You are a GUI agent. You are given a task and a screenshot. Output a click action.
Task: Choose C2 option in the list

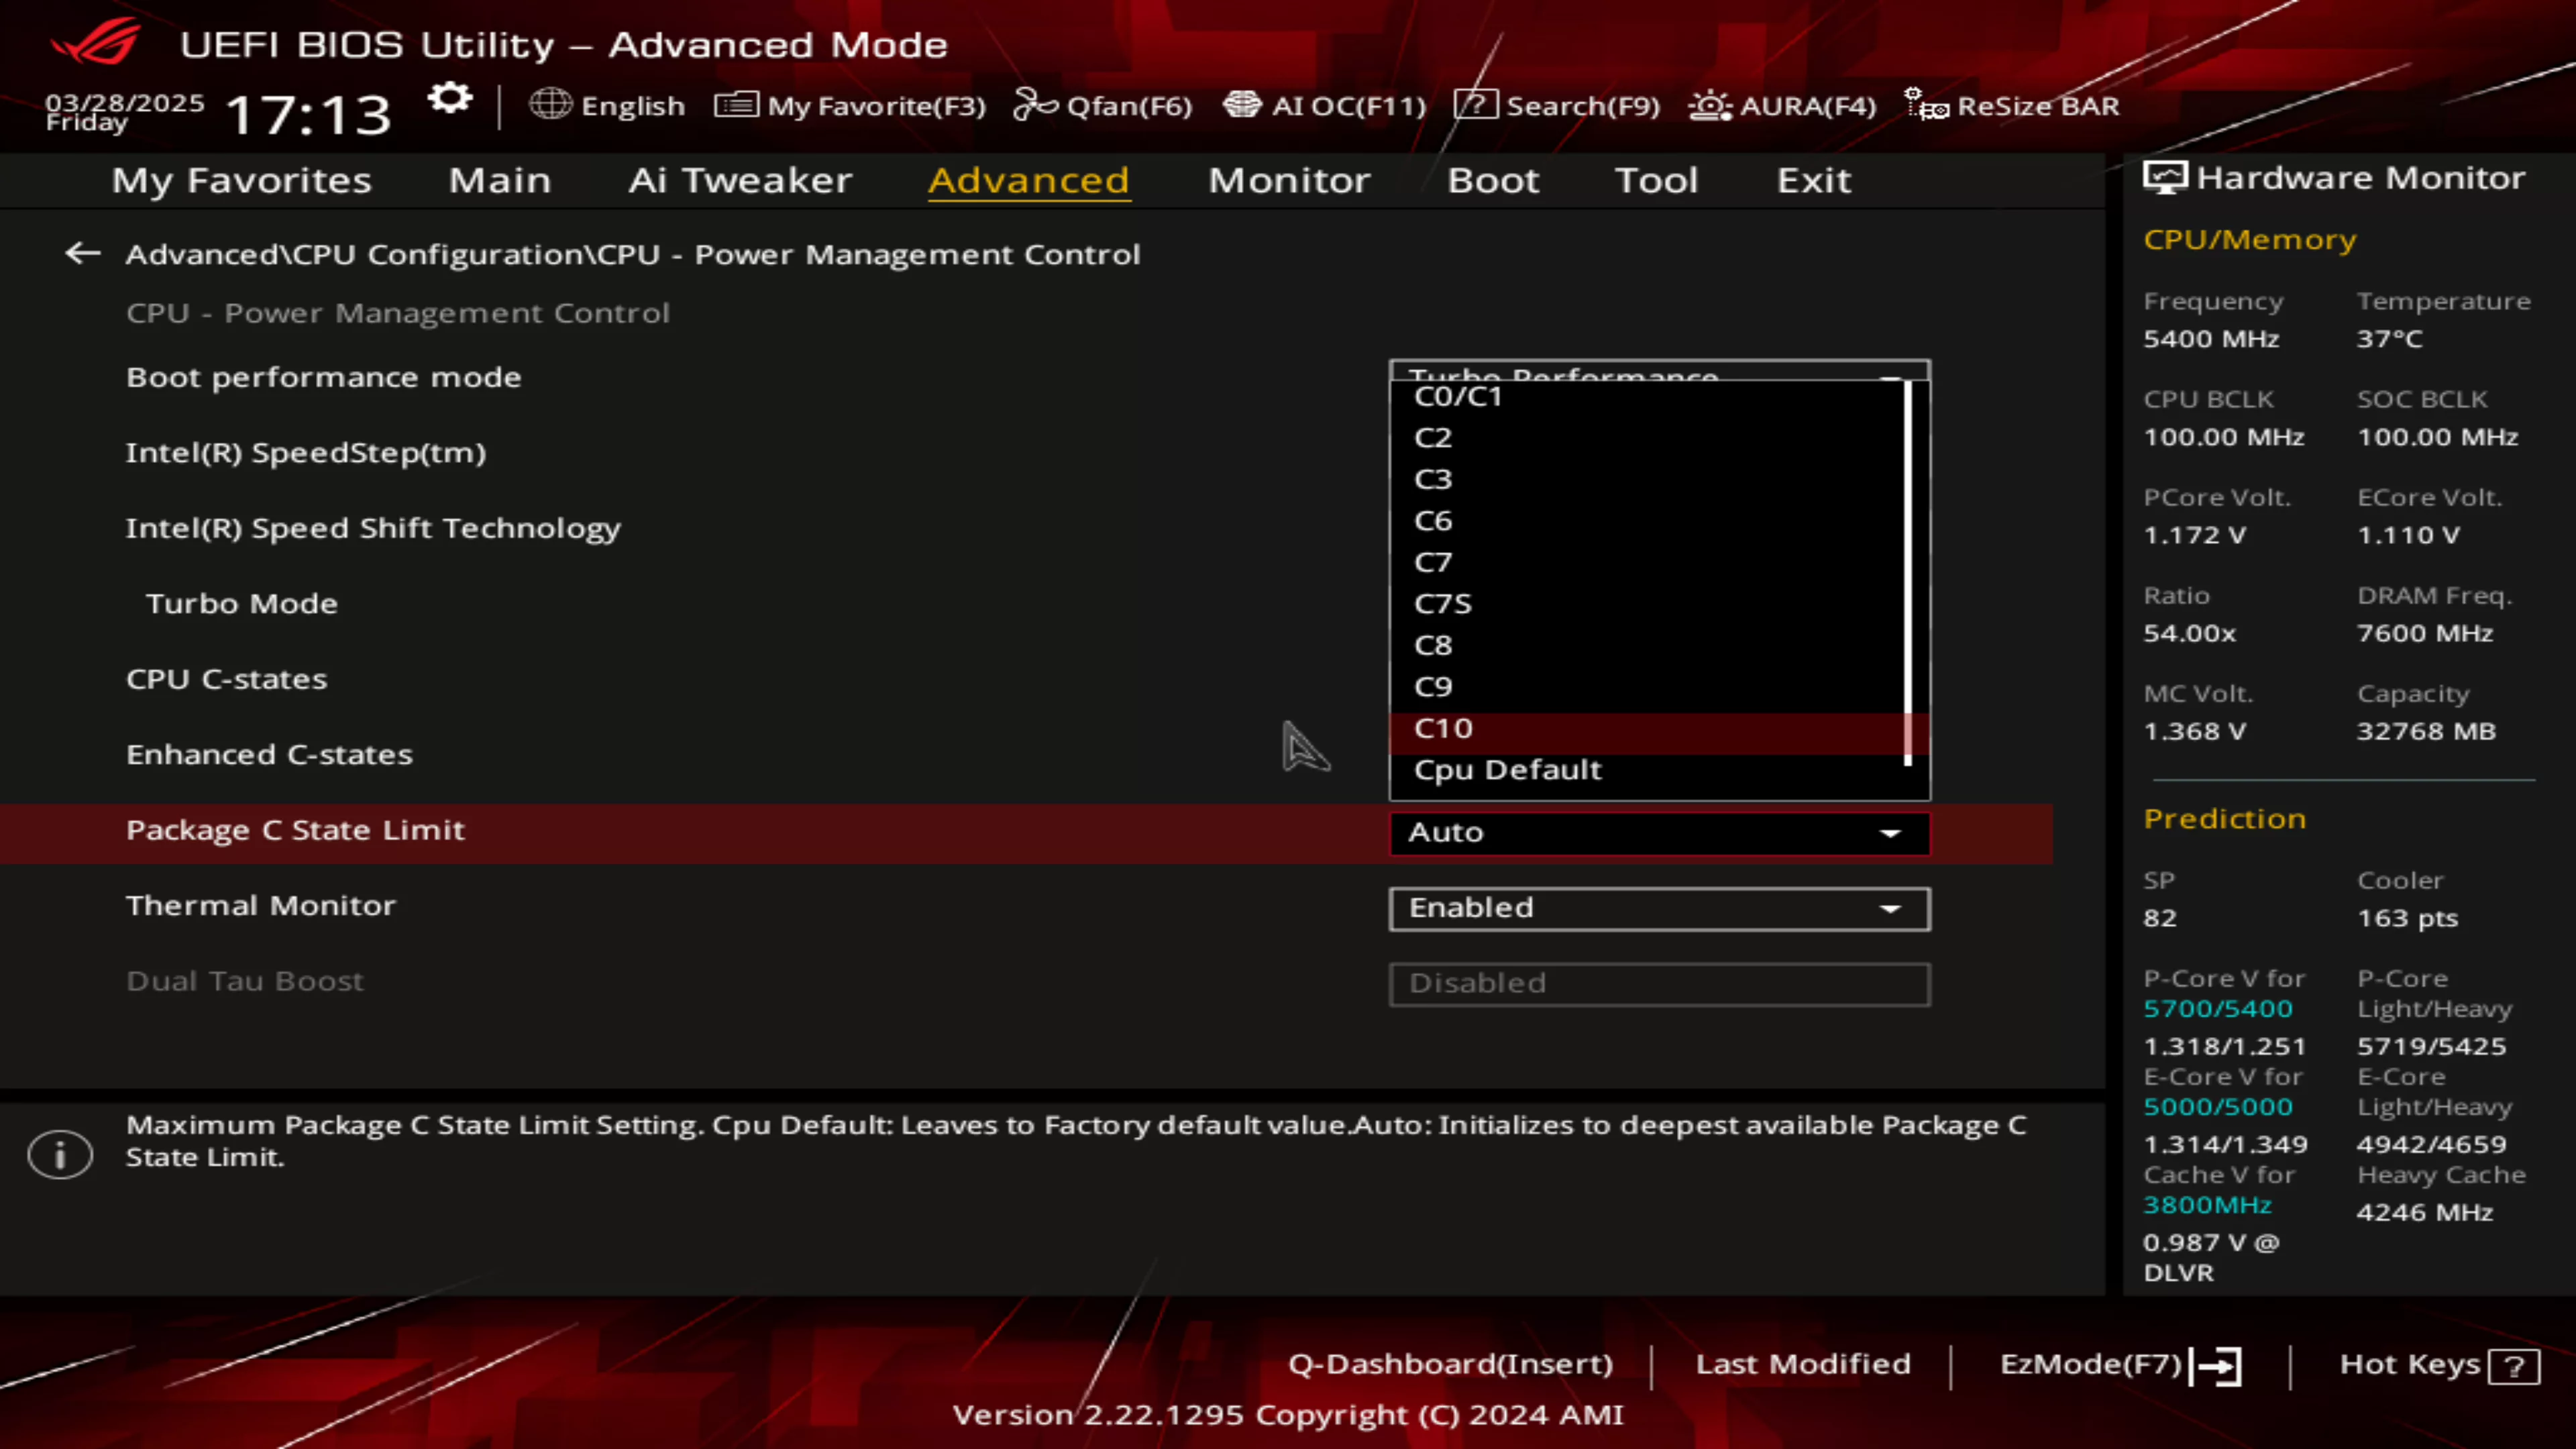click(1648, 438)
